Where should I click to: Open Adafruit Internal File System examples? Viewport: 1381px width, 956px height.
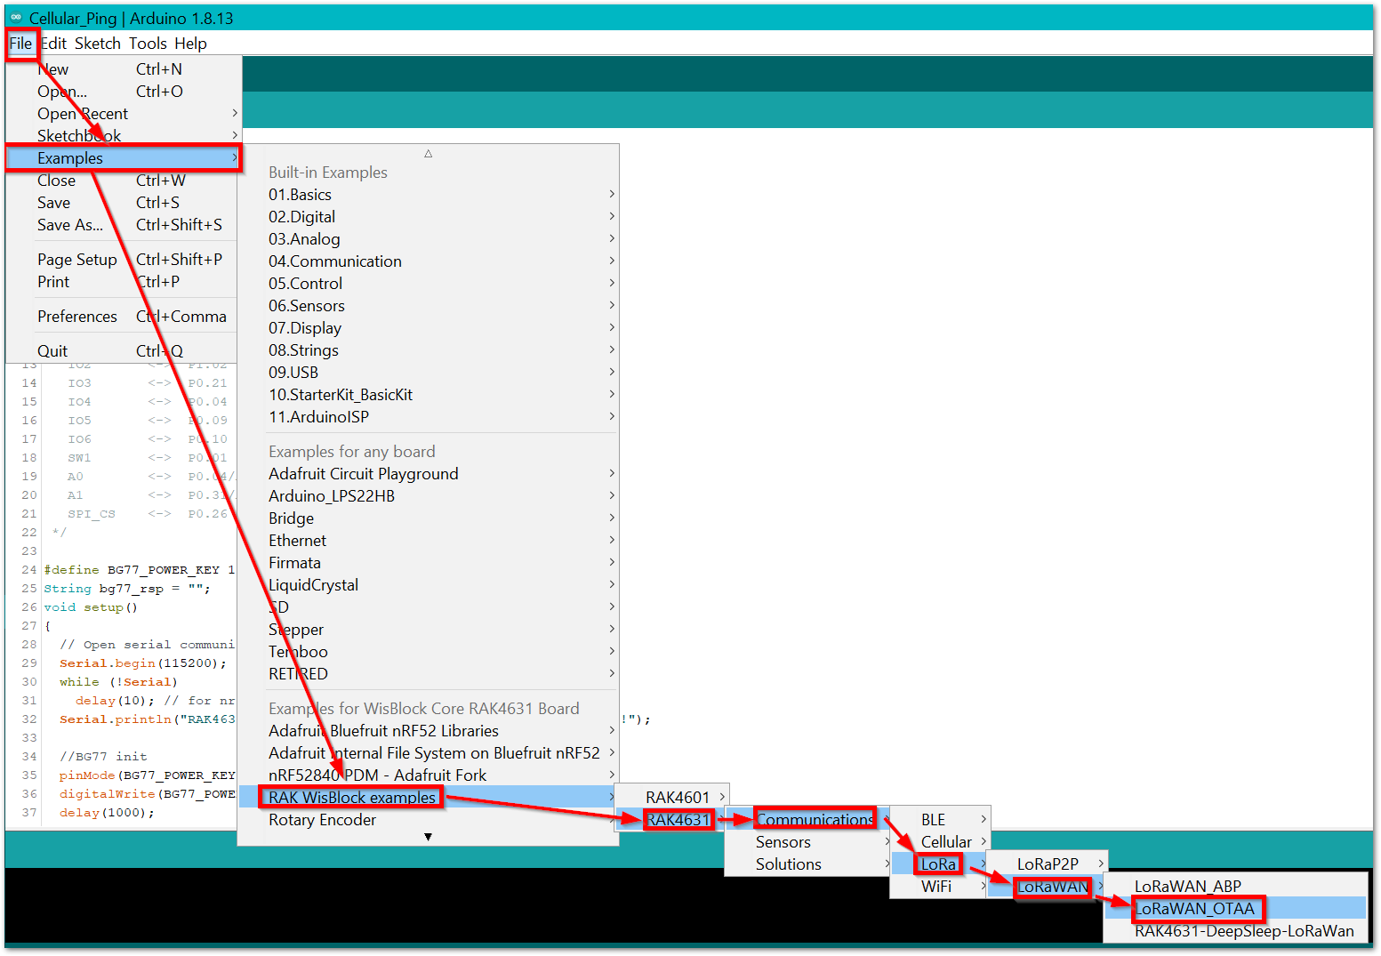point(429,753)
